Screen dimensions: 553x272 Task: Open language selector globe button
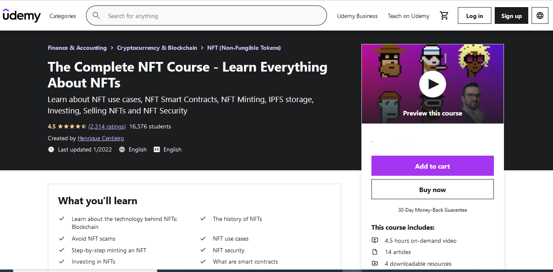click(540, 15)
